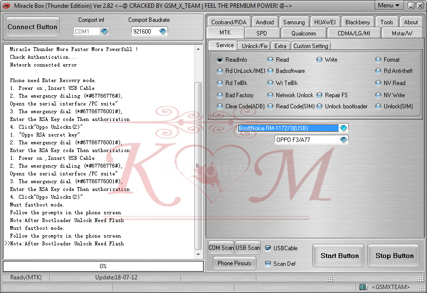Choose the Unlock(SIM) option
Screen dimensions: 427x293
378,106
